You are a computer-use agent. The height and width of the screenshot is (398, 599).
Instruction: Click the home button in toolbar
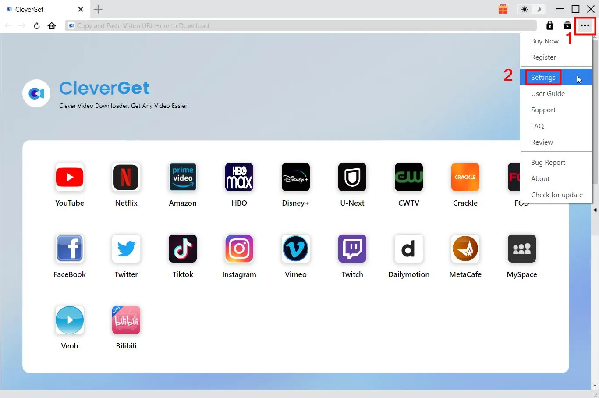(52, 26)
